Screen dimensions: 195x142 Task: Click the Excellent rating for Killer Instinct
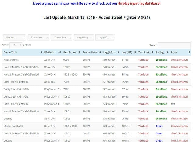[x=161, y=60]
